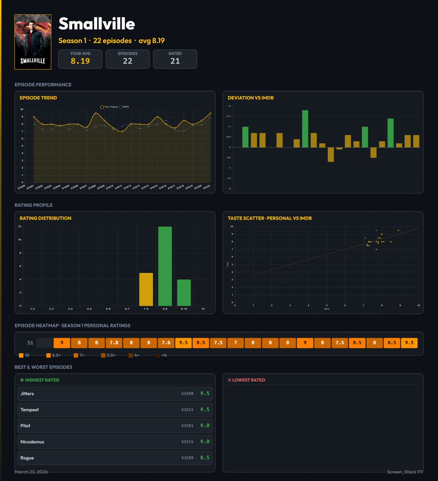The height and width of the screenshot is (481, 438).
Task: Select the empty gray heatmap cell
Action: (x=44, y=343)
